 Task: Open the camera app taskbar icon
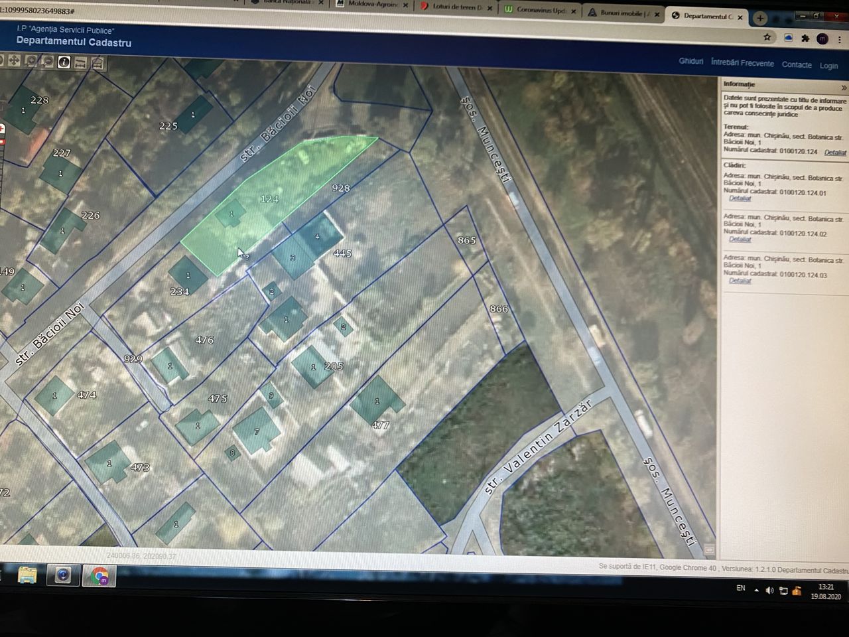pyautogui.click(x=63, y=575)
